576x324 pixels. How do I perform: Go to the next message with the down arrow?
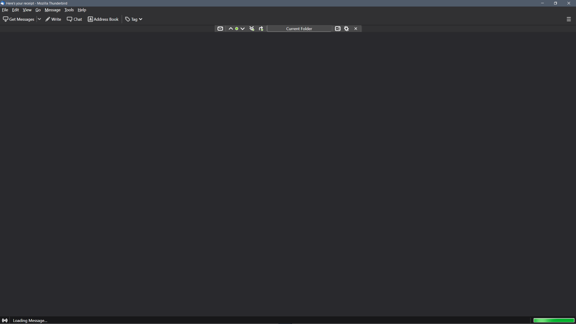point(243,28)
